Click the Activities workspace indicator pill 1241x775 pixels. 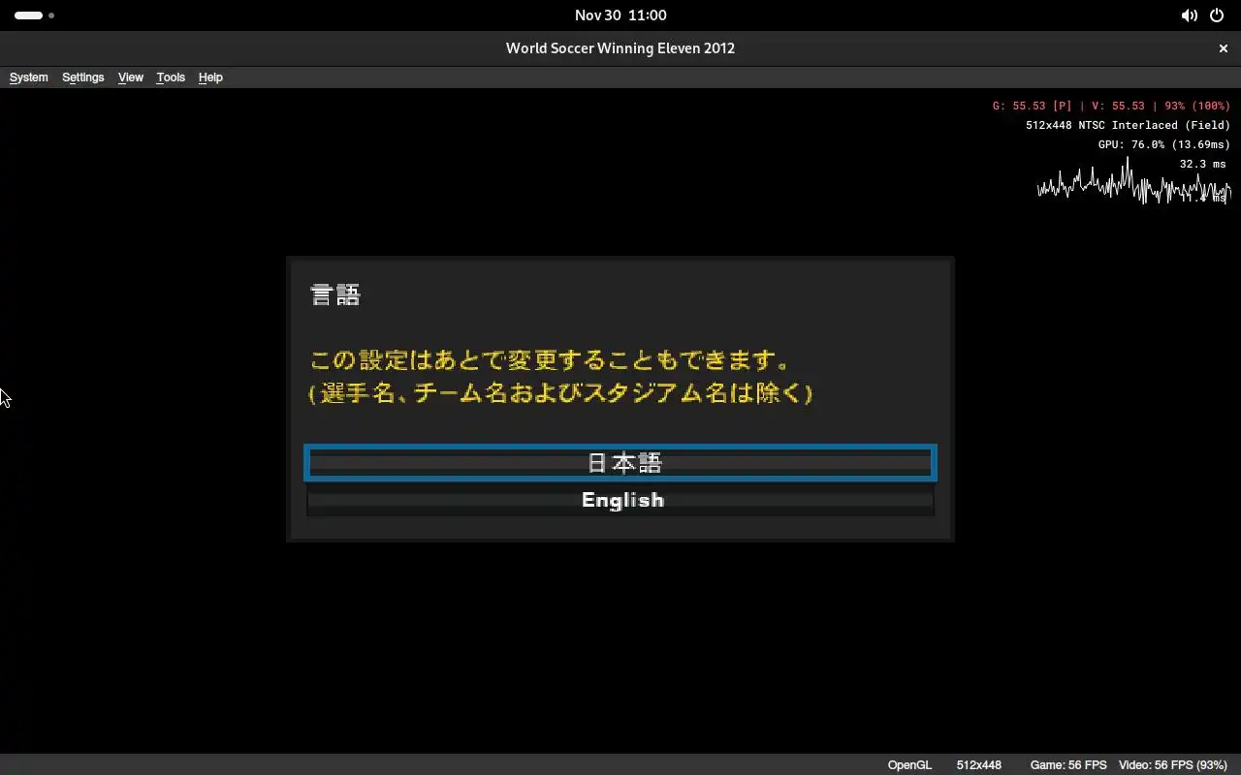(x=29, y=15)
